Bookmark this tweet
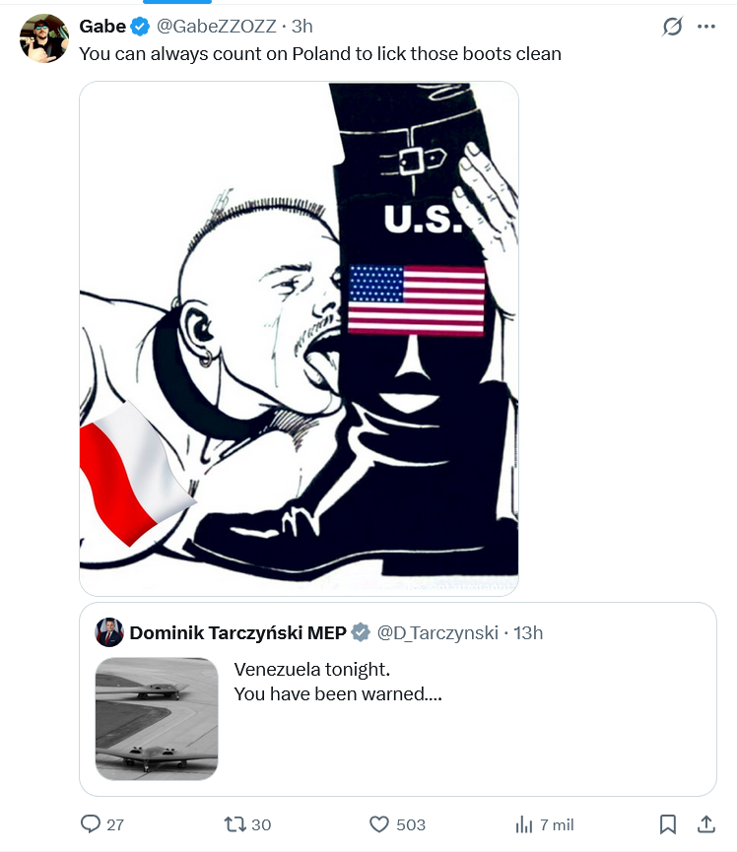 667,824
